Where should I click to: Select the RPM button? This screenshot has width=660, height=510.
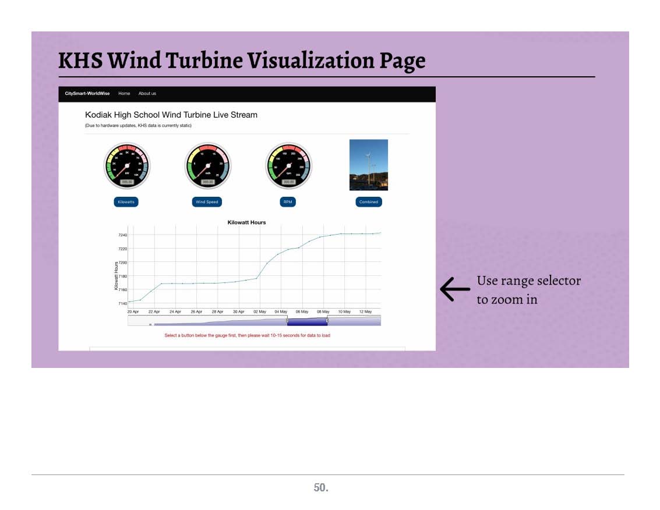(288, 202)
